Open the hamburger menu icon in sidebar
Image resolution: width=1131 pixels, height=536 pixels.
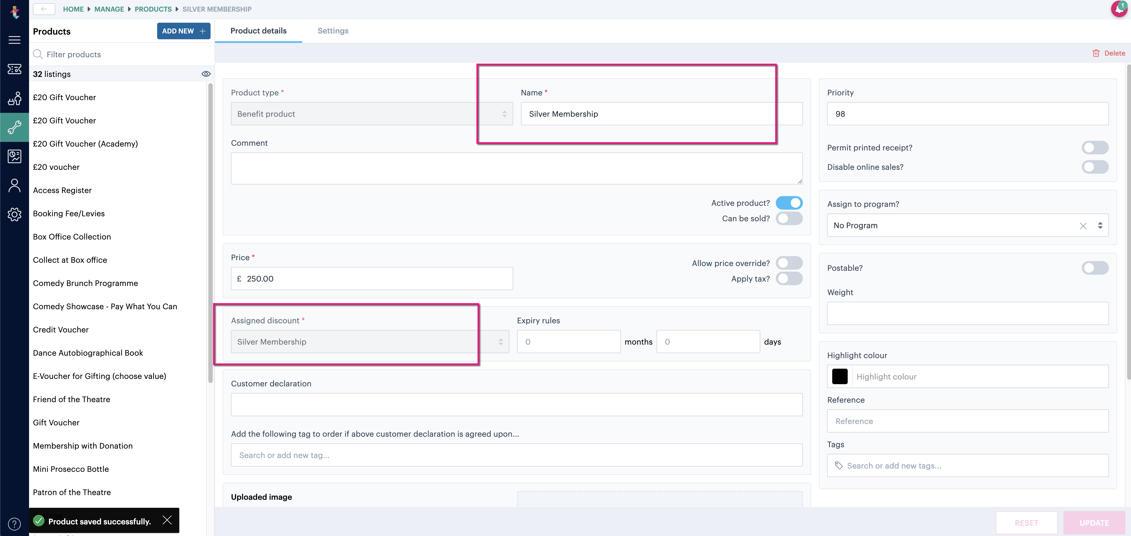click(x=14, y=40)
